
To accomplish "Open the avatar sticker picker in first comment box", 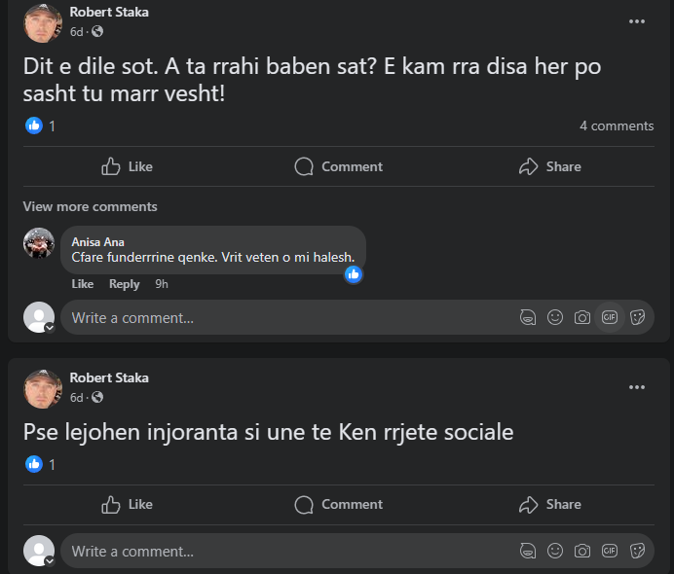I will coord(527,317).
